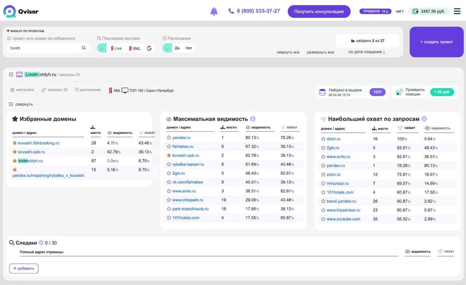466x285 pixels.
Task: Open the hamburger menu
Action: click(457, 11)
